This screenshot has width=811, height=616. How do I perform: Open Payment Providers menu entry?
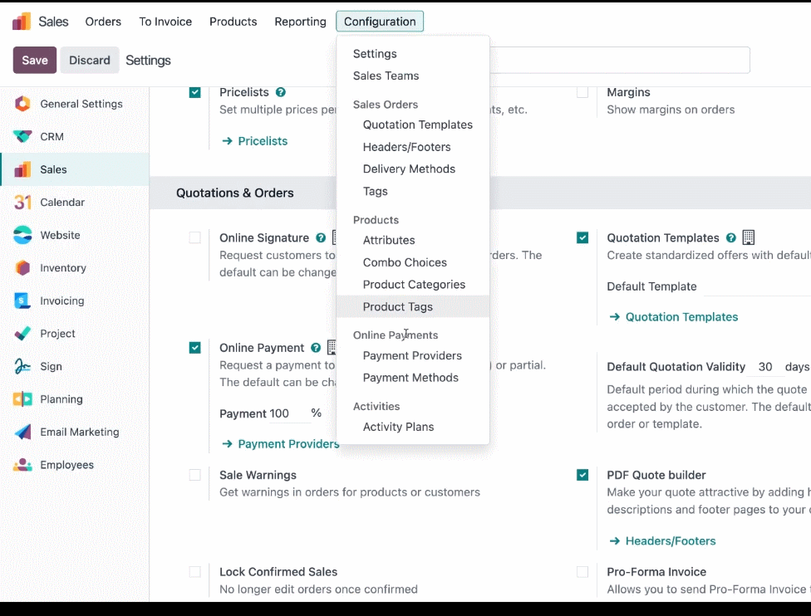pyautogui.click(x=412, y=355)
